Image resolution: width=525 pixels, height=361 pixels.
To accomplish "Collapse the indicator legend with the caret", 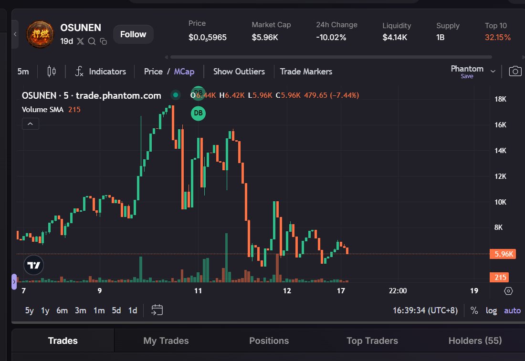I will tap(31, 124).
